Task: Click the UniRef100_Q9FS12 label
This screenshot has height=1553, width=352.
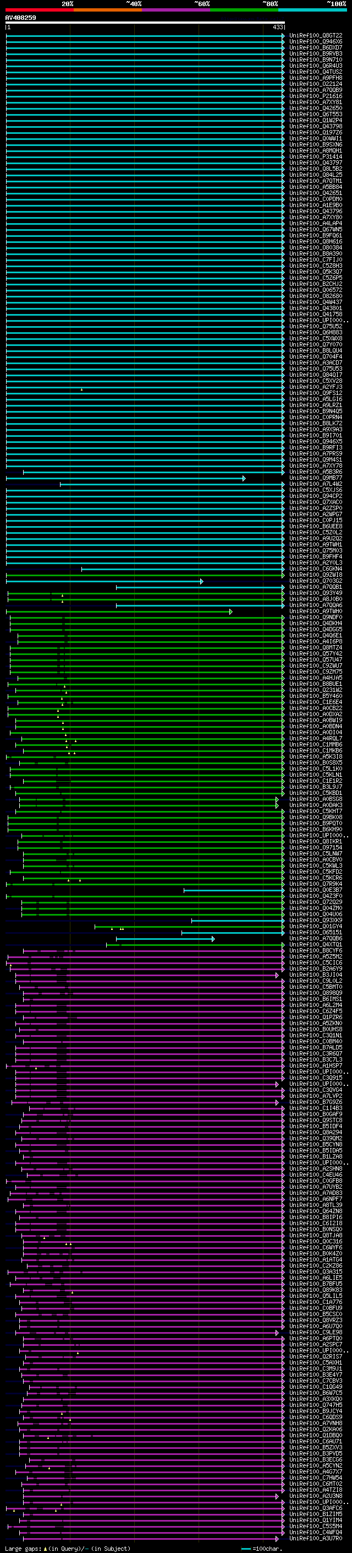Action: 316,394
